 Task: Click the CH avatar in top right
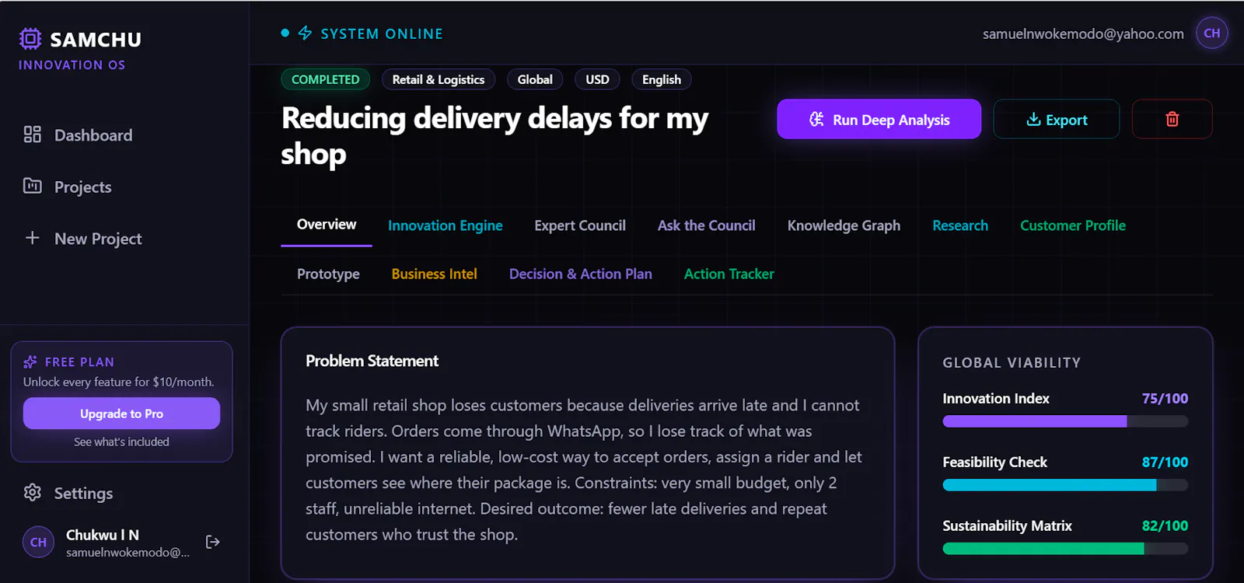[x=1211, y=33]
